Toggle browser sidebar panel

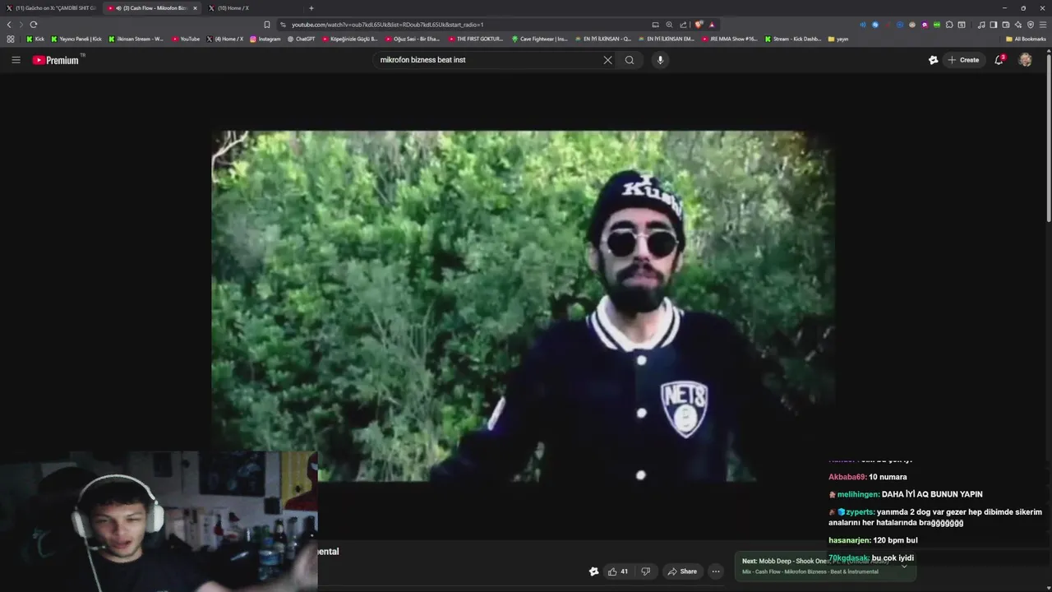coord(994,25)
